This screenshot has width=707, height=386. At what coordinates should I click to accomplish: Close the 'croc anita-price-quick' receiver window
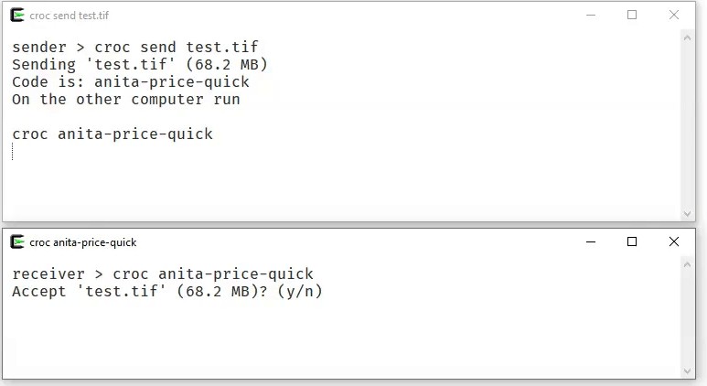click(674, 242)
